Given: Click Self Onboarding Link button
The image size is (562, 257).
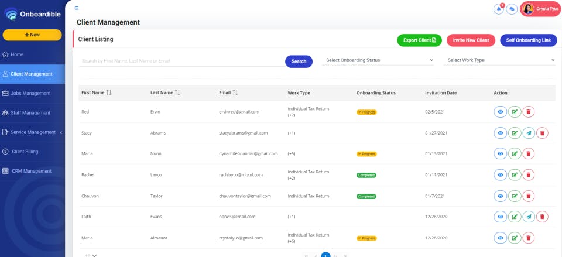Looking at the screenshot, I should pyautogui.click(x=528, y=40).
